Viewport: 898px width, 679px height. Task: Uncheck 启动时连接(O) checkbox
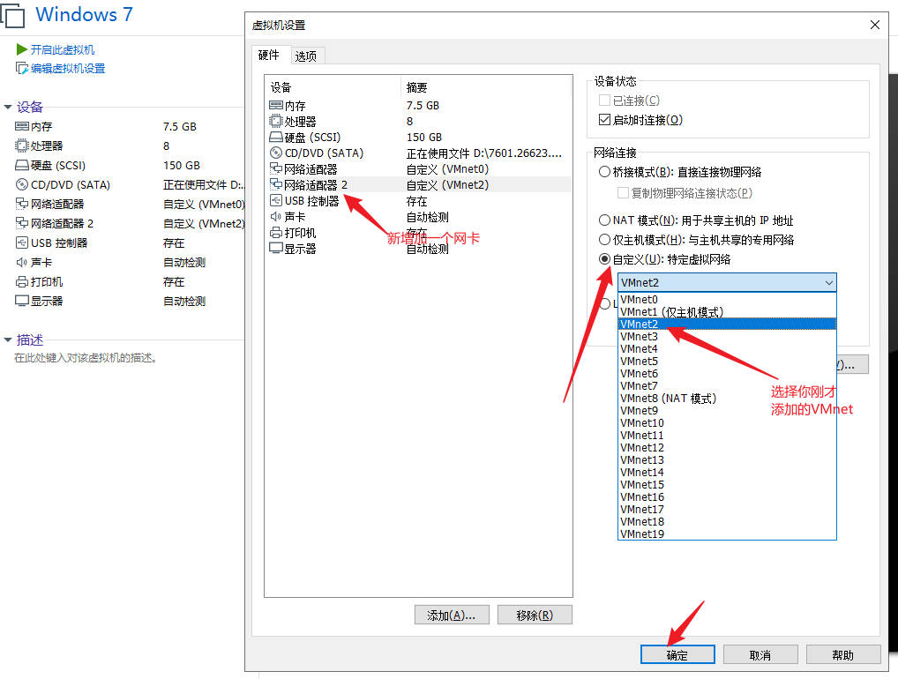click(604, 120)
